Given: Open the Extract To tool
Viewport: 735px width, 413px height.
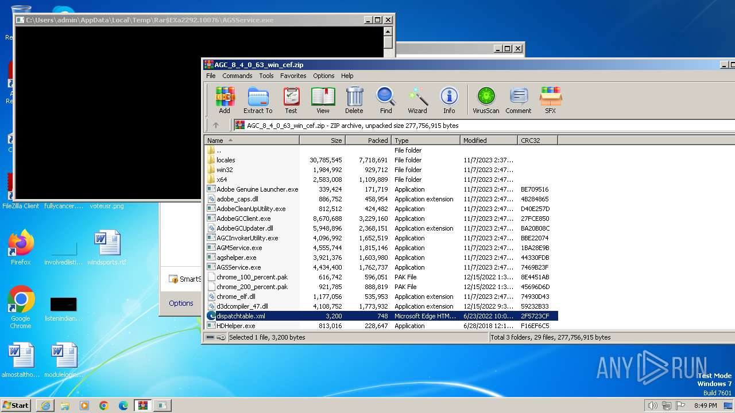Looking at the screenshot, I should tap(258, 100).
